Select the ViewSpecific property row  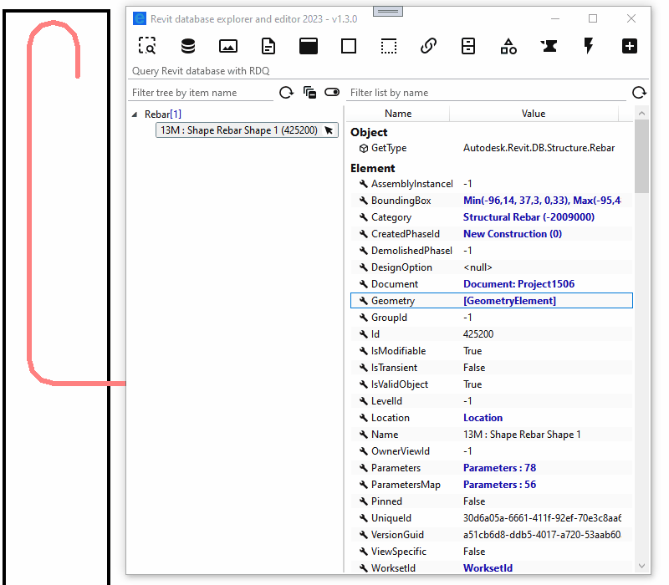click(x=491, y=552)
